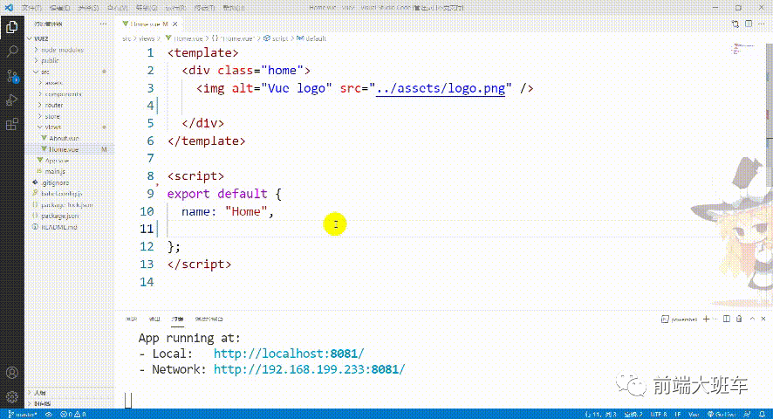Switch to the Output panel tab

click(154, 319)
